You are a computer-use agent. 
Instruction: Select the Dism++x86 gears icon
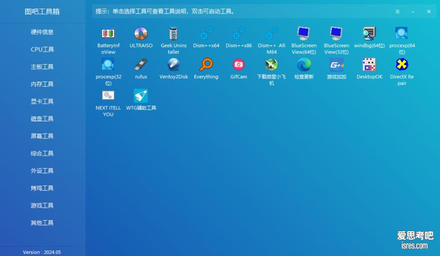[238, 33]
